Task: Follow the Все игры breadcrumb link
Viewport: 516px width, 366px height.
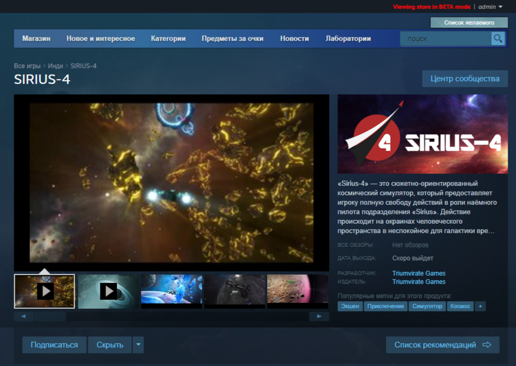Action: point(27,66)
